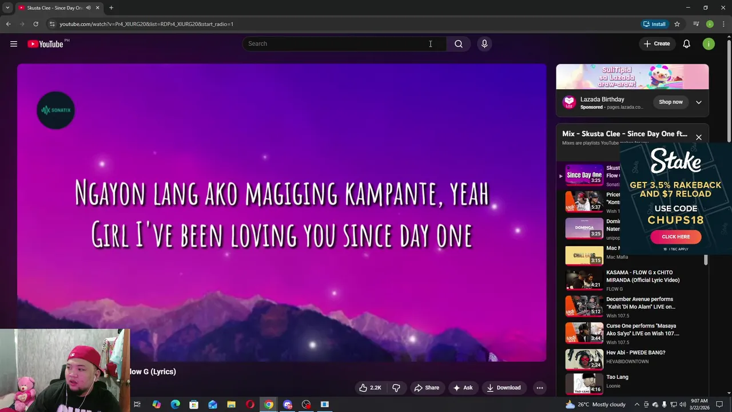Image resolution: width=732 pixels, height=412 pixels.
Task: Open Chrome three-dot menu
Action: (723, 24)
